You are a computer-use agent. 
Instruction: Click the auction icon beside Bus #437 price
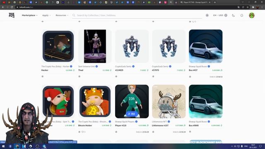click(222, 70)
